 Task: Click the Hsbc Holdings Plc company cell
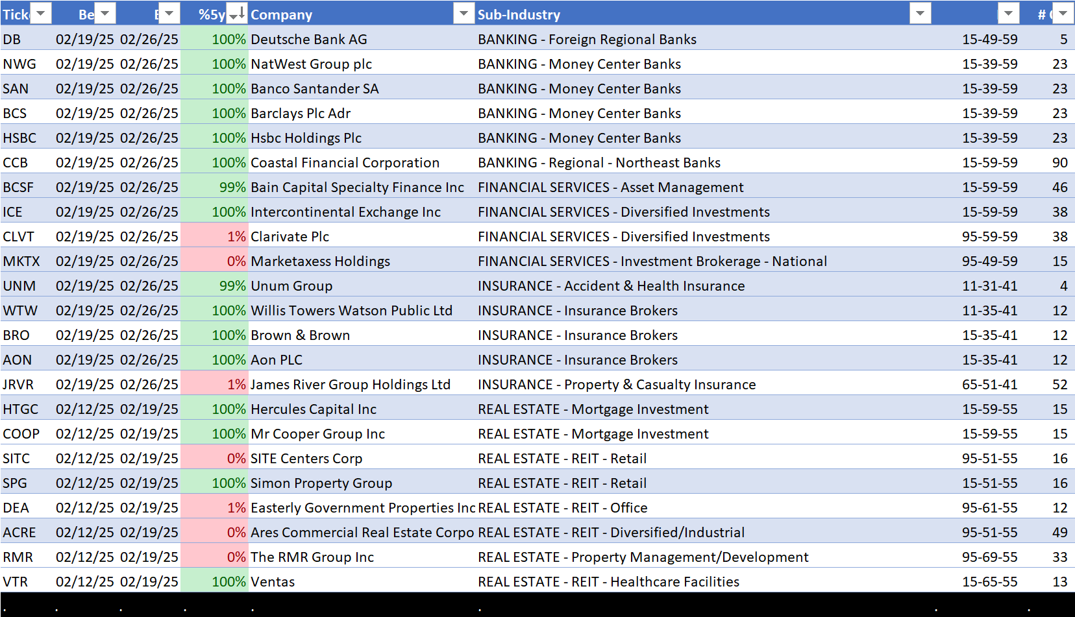coord(362,138)
